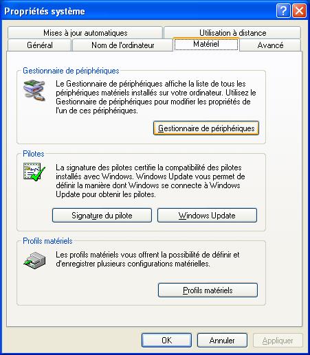This screenshot has height=355, width=310.
Task: Click the hardware profiles docking icon
Action: coord(34,260)
